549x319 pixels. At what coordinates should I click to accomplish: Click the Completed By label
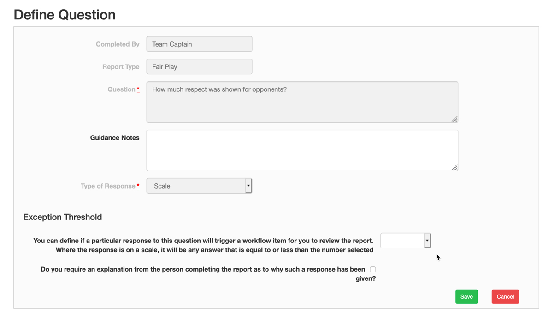[x=118, y=44]
